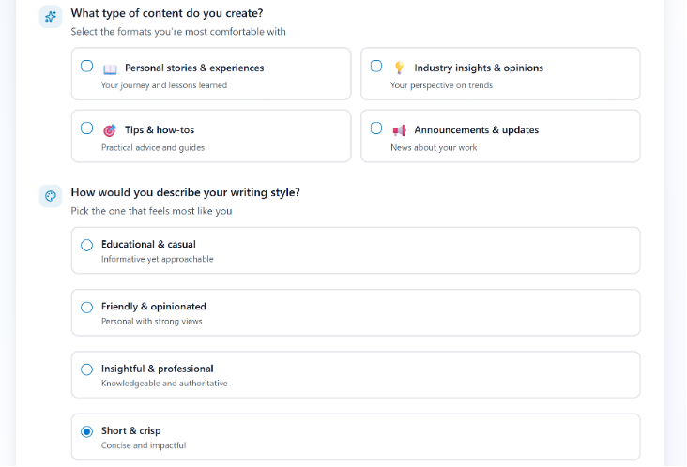The image size is (687, 467).
Task: Click the megaphone icon for Announcements & updates
Action: point(399,130)
